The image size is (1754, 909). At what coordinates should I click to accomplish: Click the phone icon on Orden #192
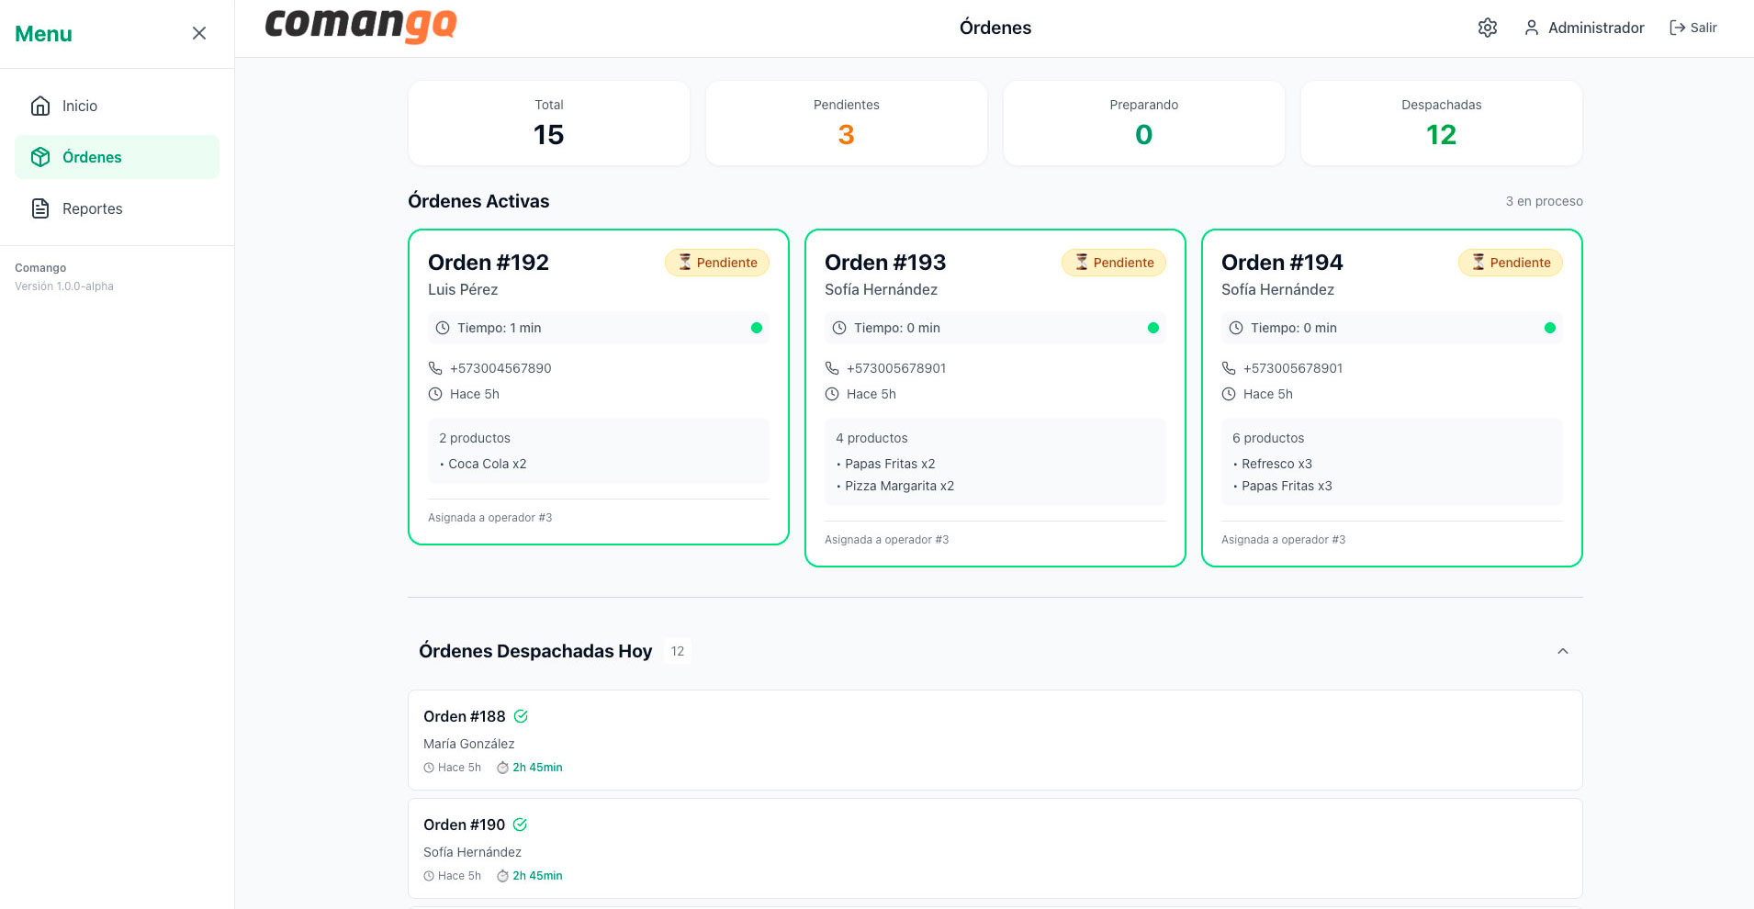point(435,368)
